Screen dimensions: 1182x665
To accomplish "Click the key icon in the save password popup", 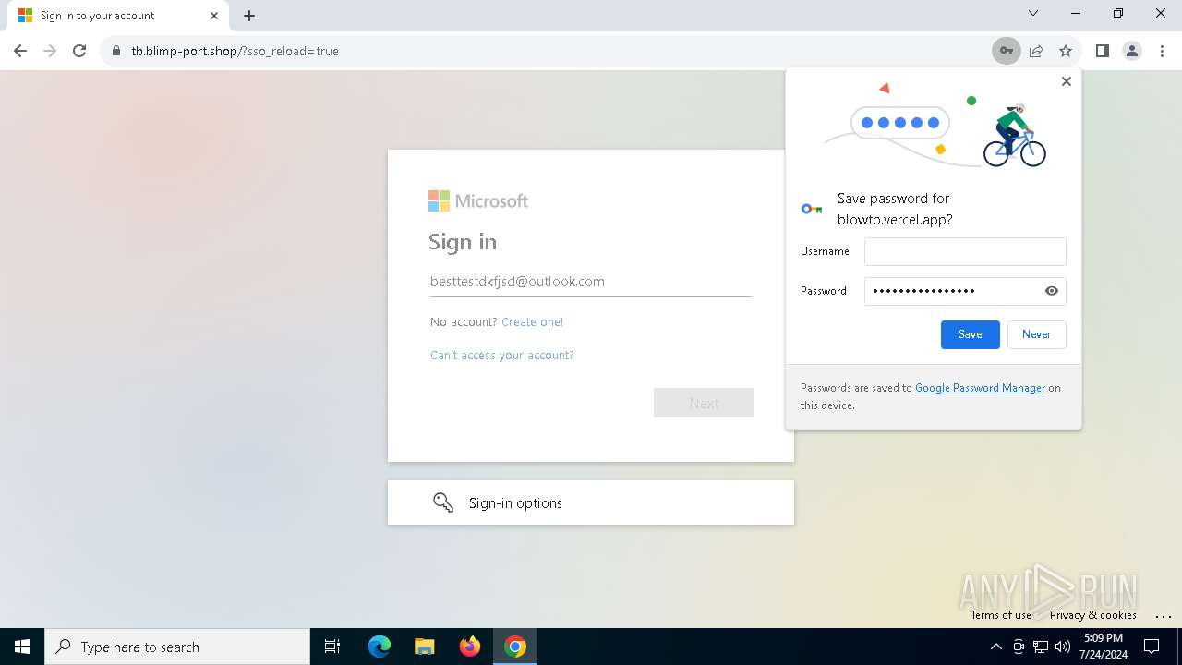I will pyautogui.click(x=812, y=210).
